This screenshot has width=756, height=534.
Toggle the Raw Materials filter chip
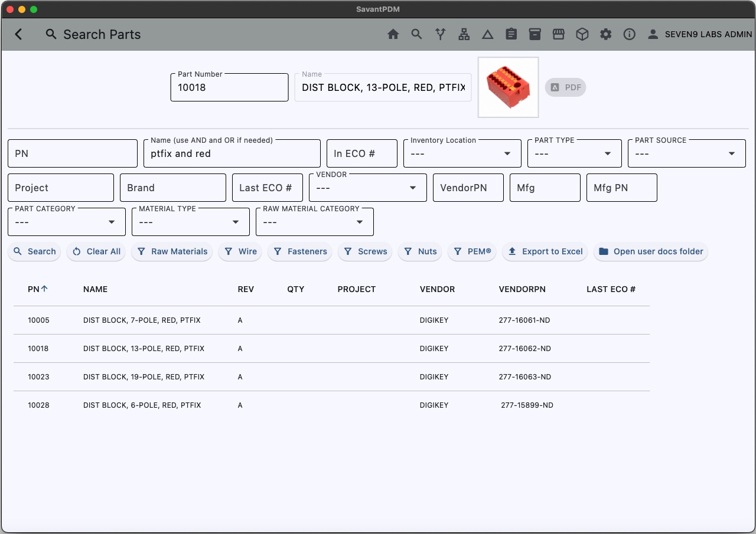[x=172, y=251]
